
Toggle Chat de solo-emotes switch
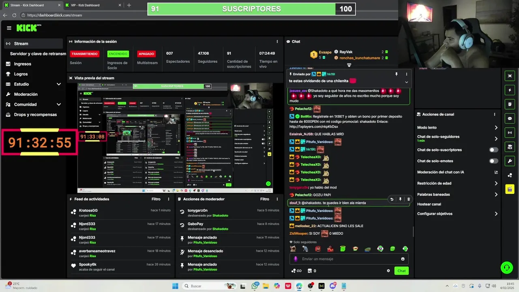coord(493,161)
